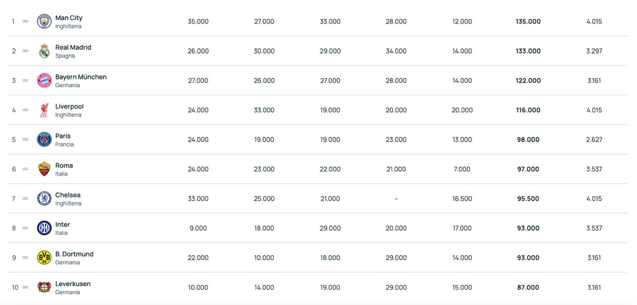Screen dimensions: 637x305
Task: Click the Chelsea club crest
Action: 44,199
